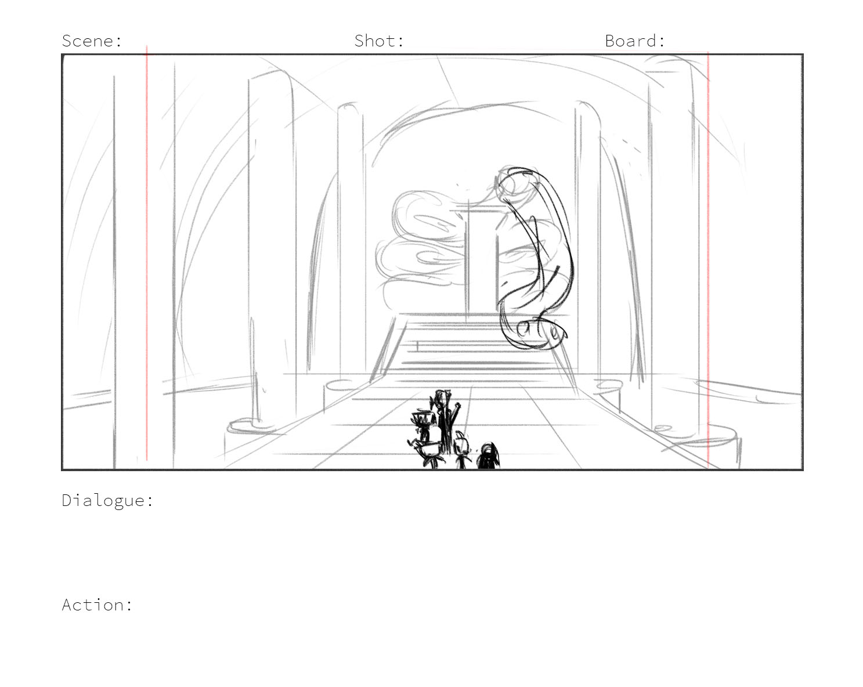
Task: Click the "Dialogue:" label
Action: (108, 500)
